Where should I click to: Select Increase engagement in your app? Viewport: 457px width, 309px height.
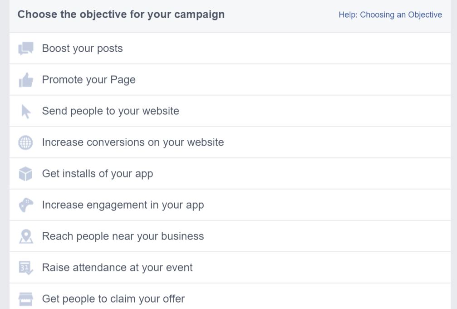click(x=123, y=205)
